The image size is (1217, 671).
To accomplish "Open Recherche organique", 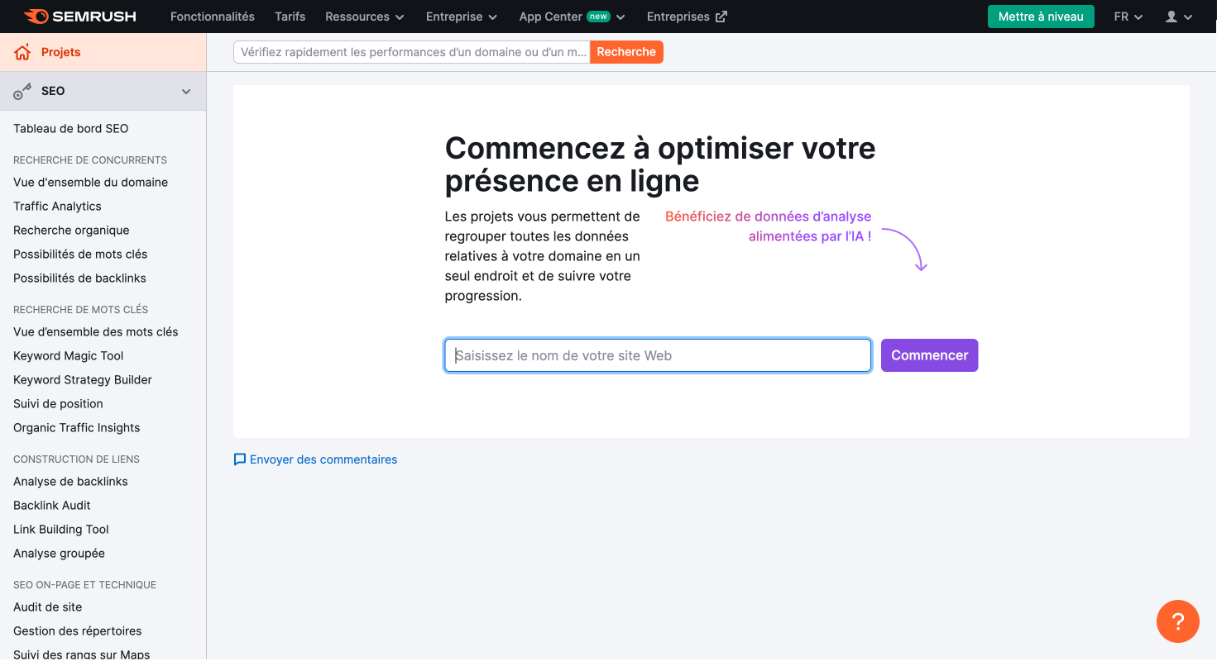I will 71,231.
